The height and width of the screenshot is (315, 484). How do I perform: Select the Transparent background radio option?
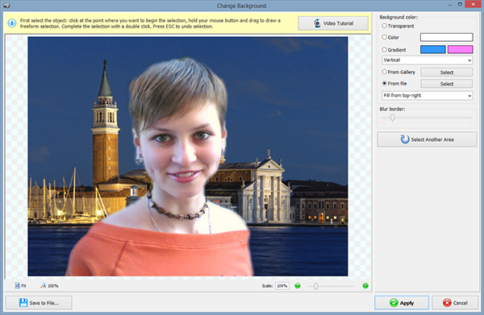point(384,26)
